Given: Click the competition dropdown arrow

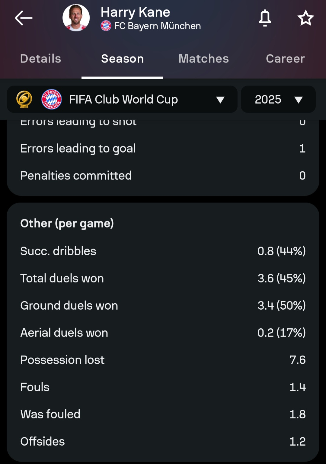Looking at the screenshot, I should (x=220, y=100).
